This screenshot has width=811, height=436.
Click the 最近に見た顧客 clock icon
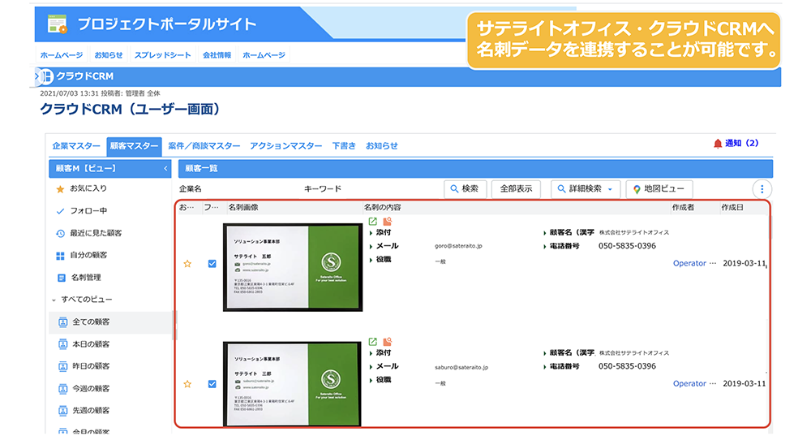point(60,234)
